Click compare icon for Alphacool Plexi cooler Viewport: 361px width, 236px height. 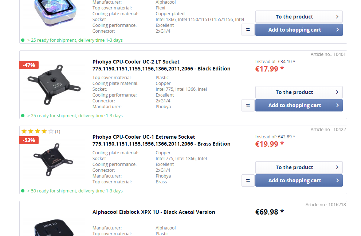(x=248, y=30)
